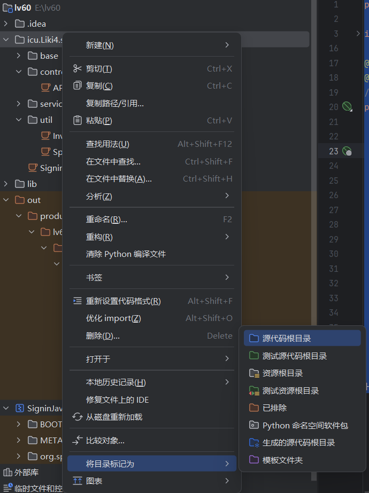This screenshot has height=493, width=369.
Task: Collapse the util folder
Action: point(19,120)
